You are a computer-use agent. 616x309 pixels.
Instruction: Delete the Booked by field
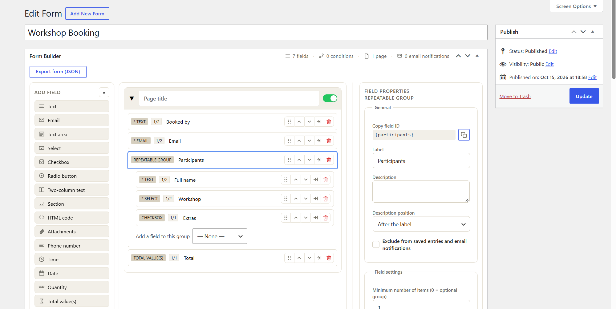point(329,122)
